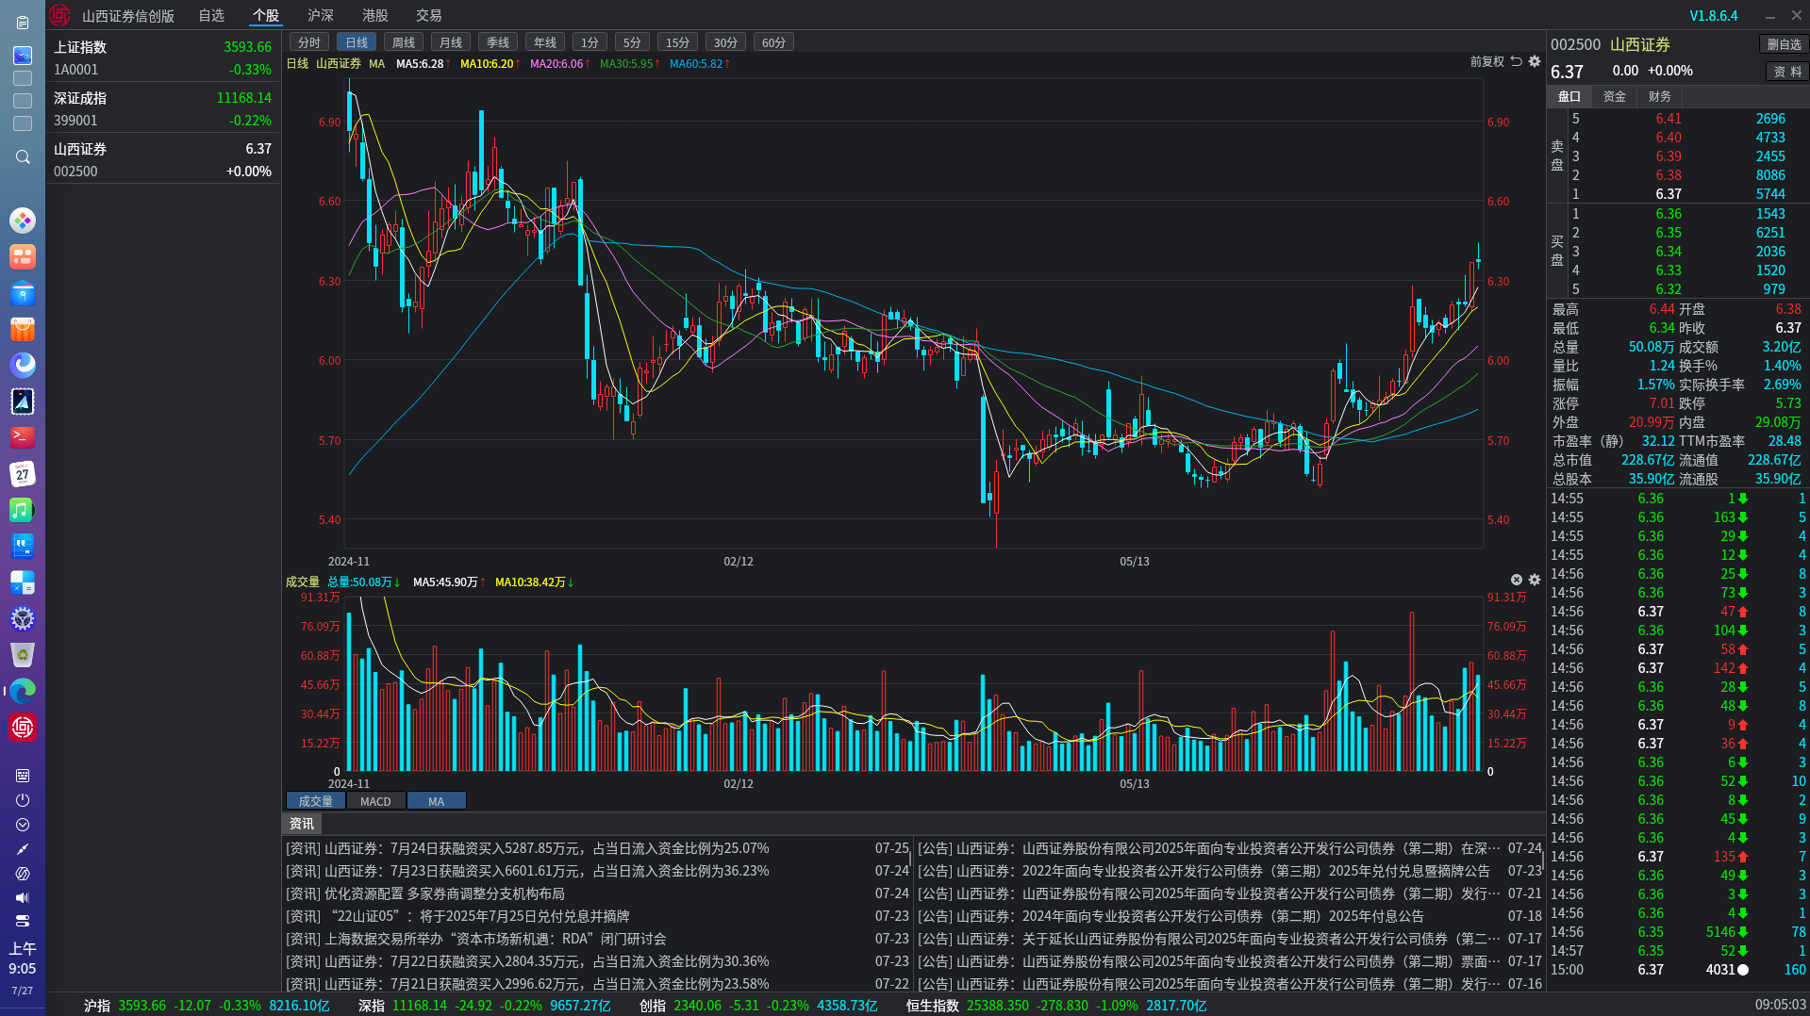
Task: Click the undo arrow beside 前复权
Action: click(x=1517, y=61)
